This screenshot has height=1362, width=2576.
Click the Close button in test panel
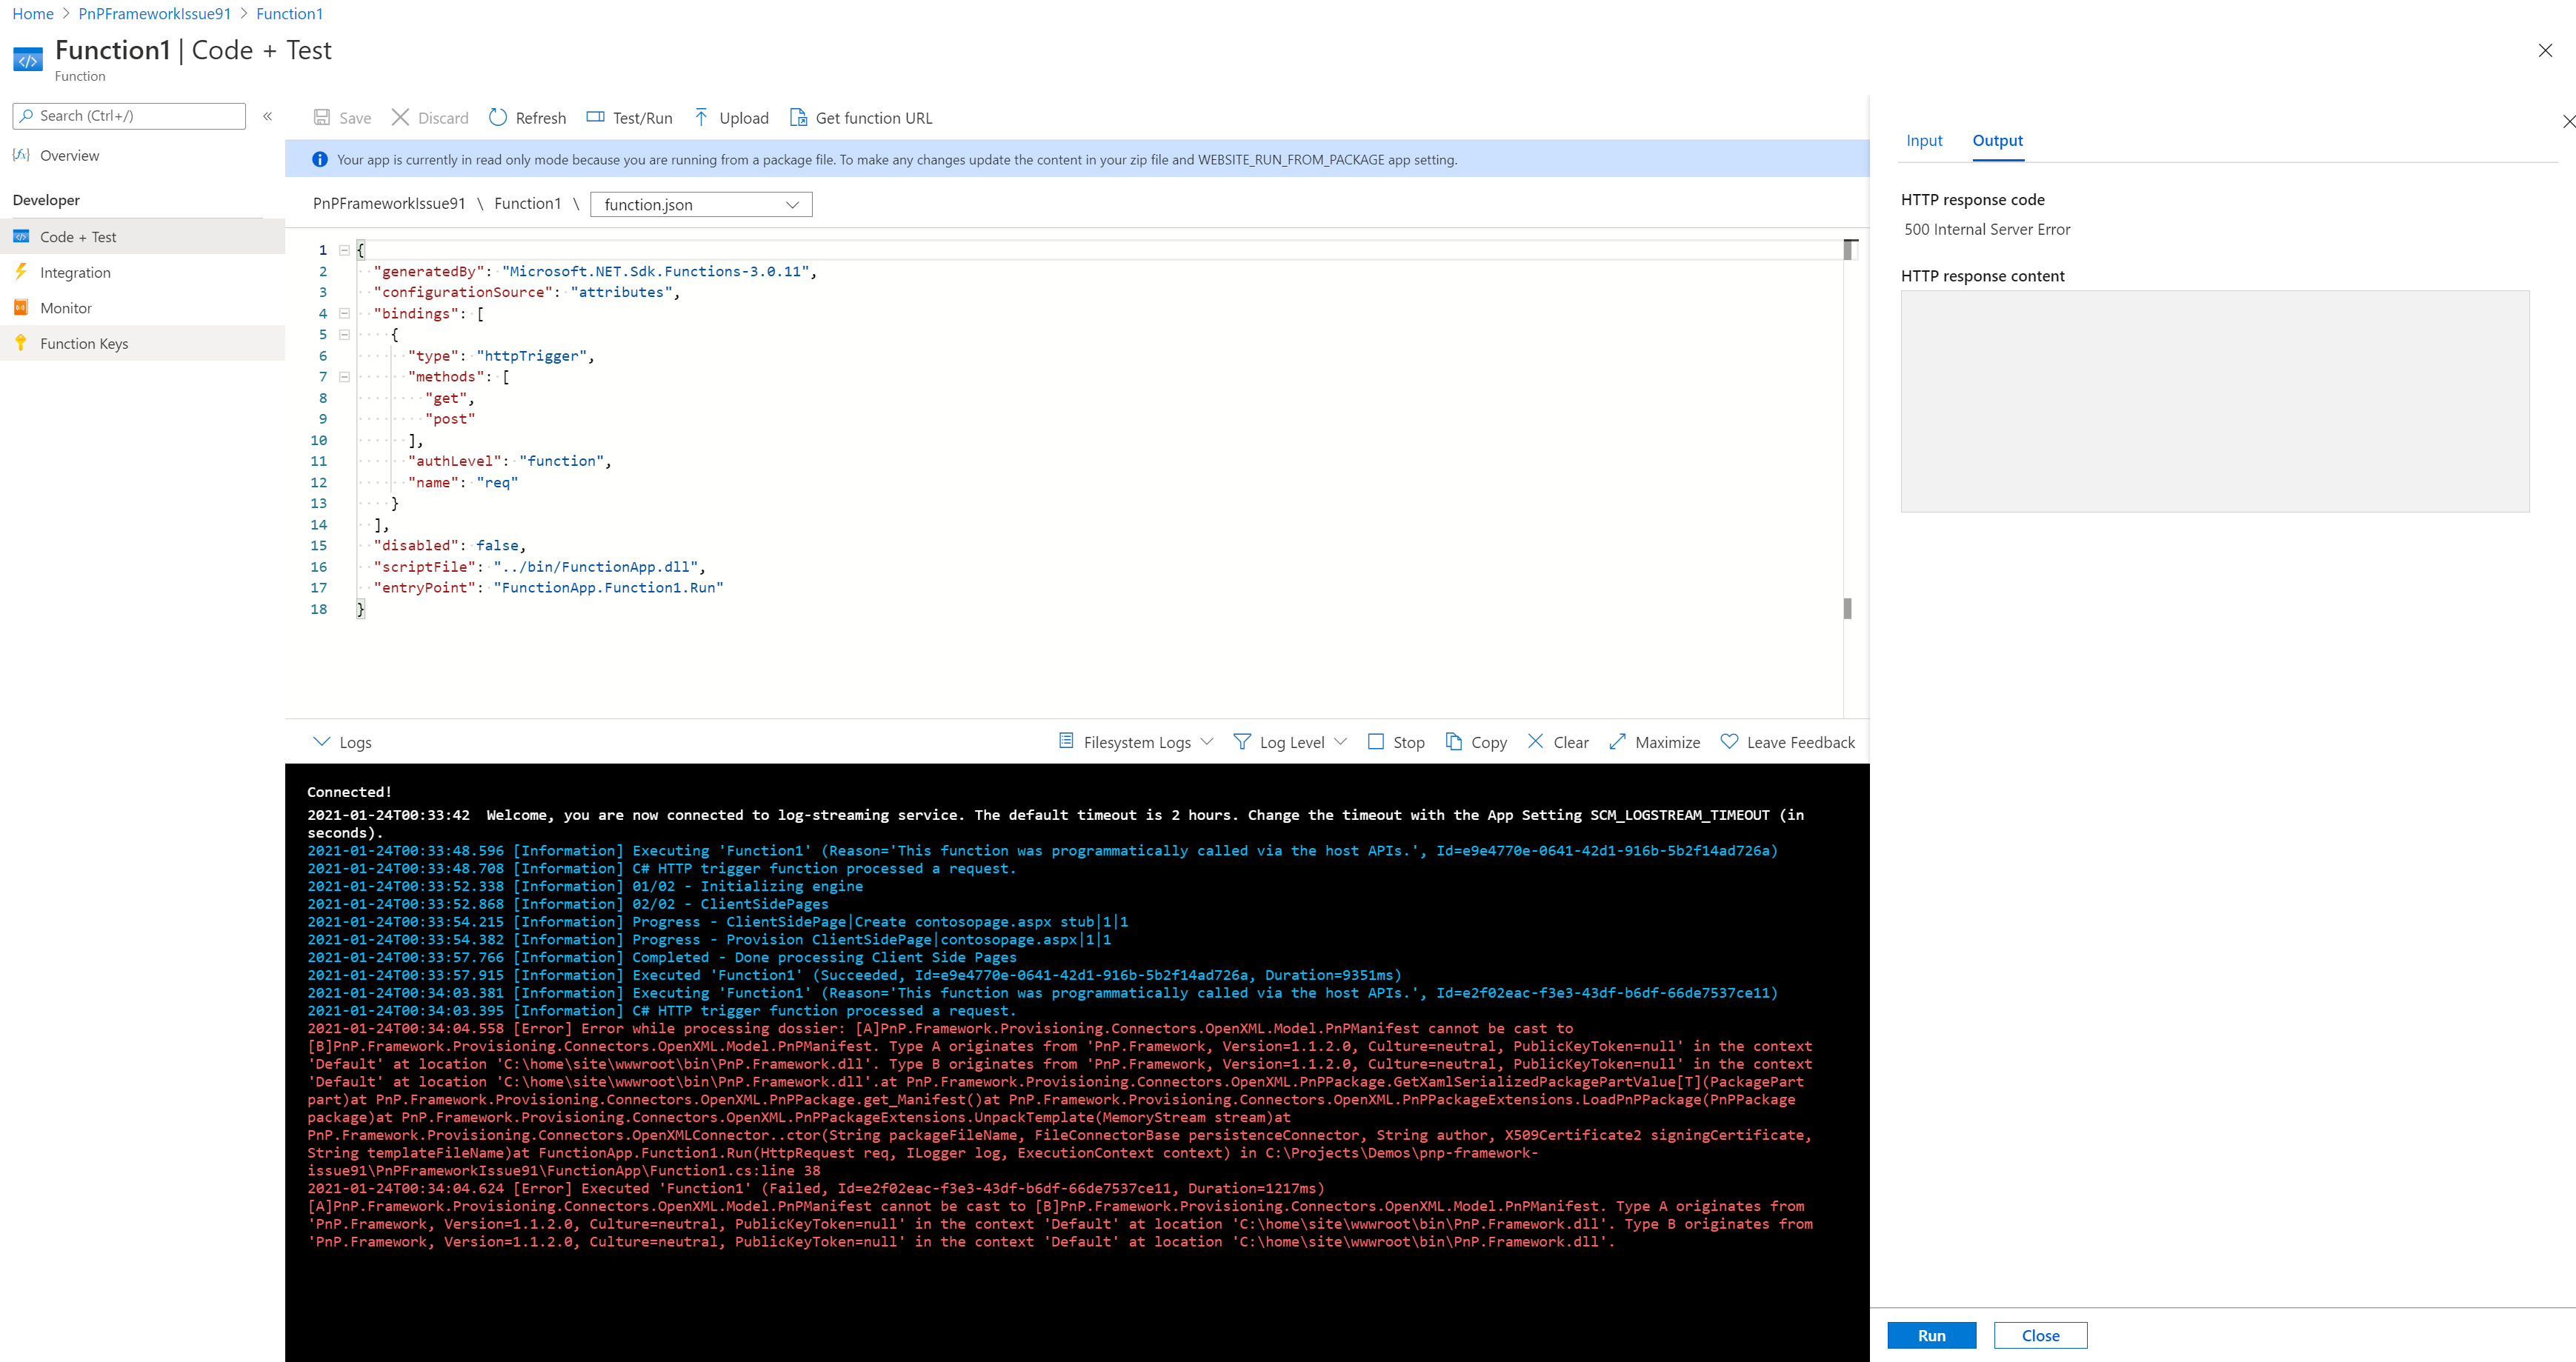tap(2040, 1336)
